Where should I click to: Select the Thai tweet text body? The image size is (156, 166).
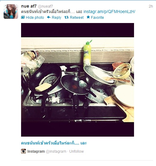click(52, 12)
